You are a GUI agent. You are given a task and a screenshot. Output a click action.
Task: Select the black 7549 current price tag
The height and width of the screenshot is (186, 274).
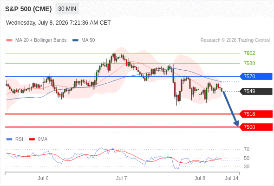tap(256, 91)
